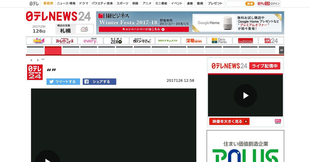Open the Google Home offer ad
The height and width of the screenshot is (162, 310).
[x=237, y=23]
